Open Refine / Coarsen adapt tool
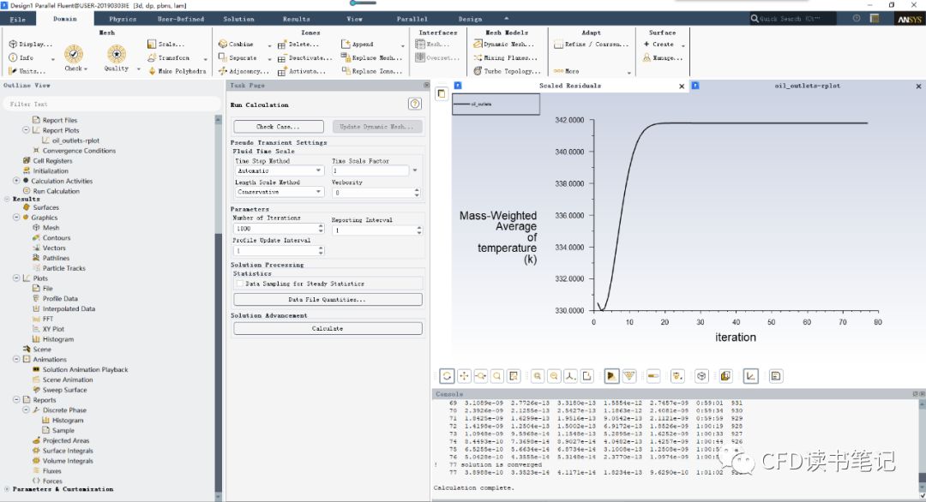 click(x=591, y=45)
